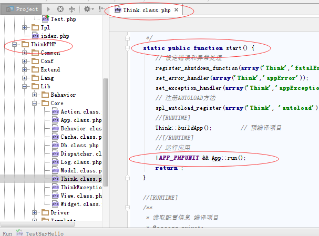
Task: Open the Project panel settings gear
Action: point(87,9)
